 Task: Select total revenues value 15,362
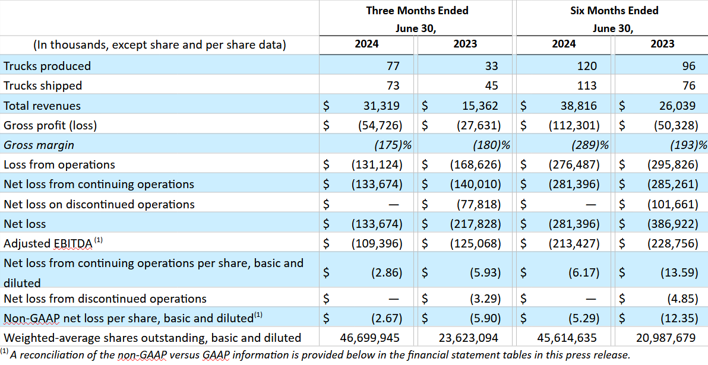[x=480, y=106]
